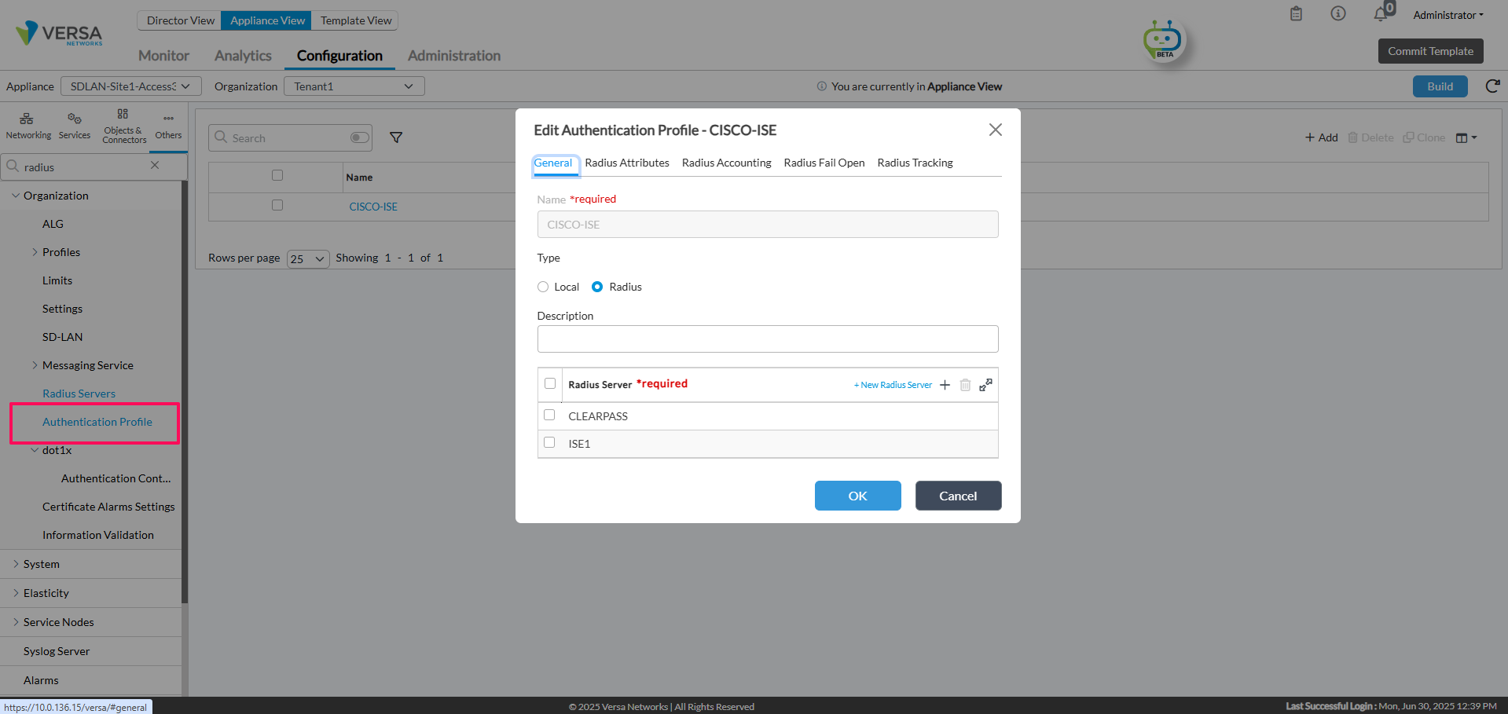Screen dimensions: 1508x714
Task: Collapse the dot1x tree node
Action: pyautogui.click(x=35, y=450)
